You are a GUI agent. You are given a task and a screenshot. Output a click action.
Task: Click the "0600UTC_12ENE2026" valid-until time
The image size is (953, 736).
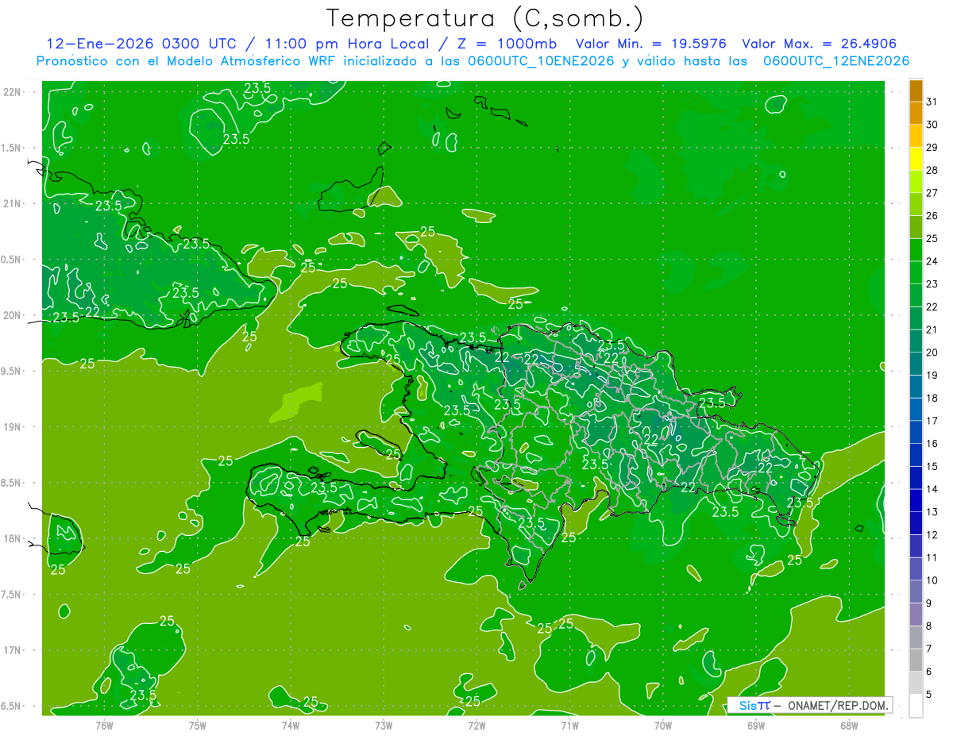(x=836, y=61)
